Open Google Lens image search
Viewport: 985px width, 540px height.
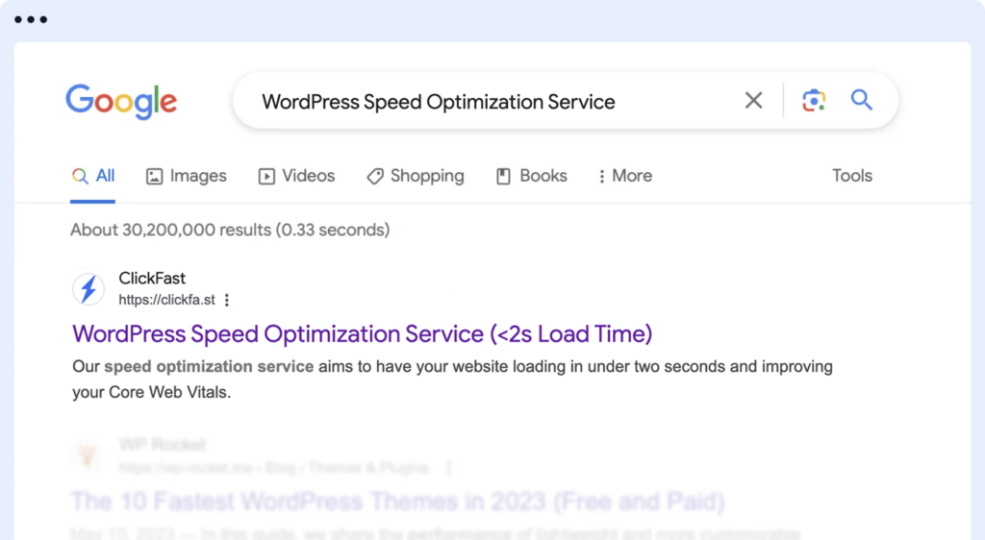(x=814, y=101)
